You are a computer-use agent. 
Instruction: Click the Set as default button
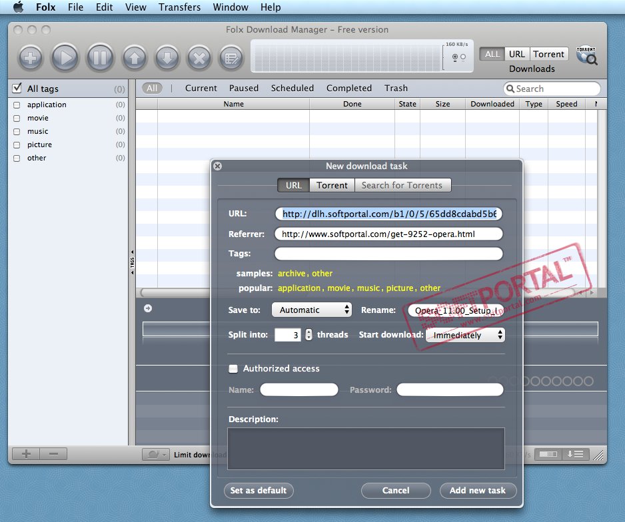pos(259,491)
